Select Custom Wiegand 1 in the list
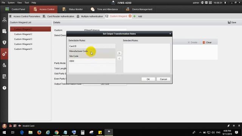This screenshot has width=242, height=136. 31,29
